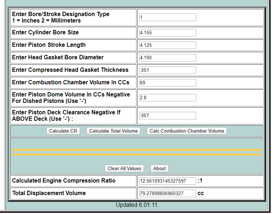Click the Bore/Stroke Designation Type input field

coord(167,18)
